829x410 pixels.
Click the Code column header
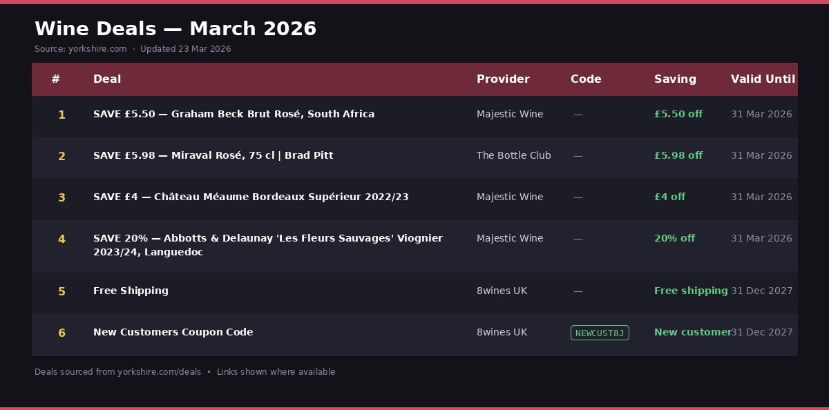586,79
